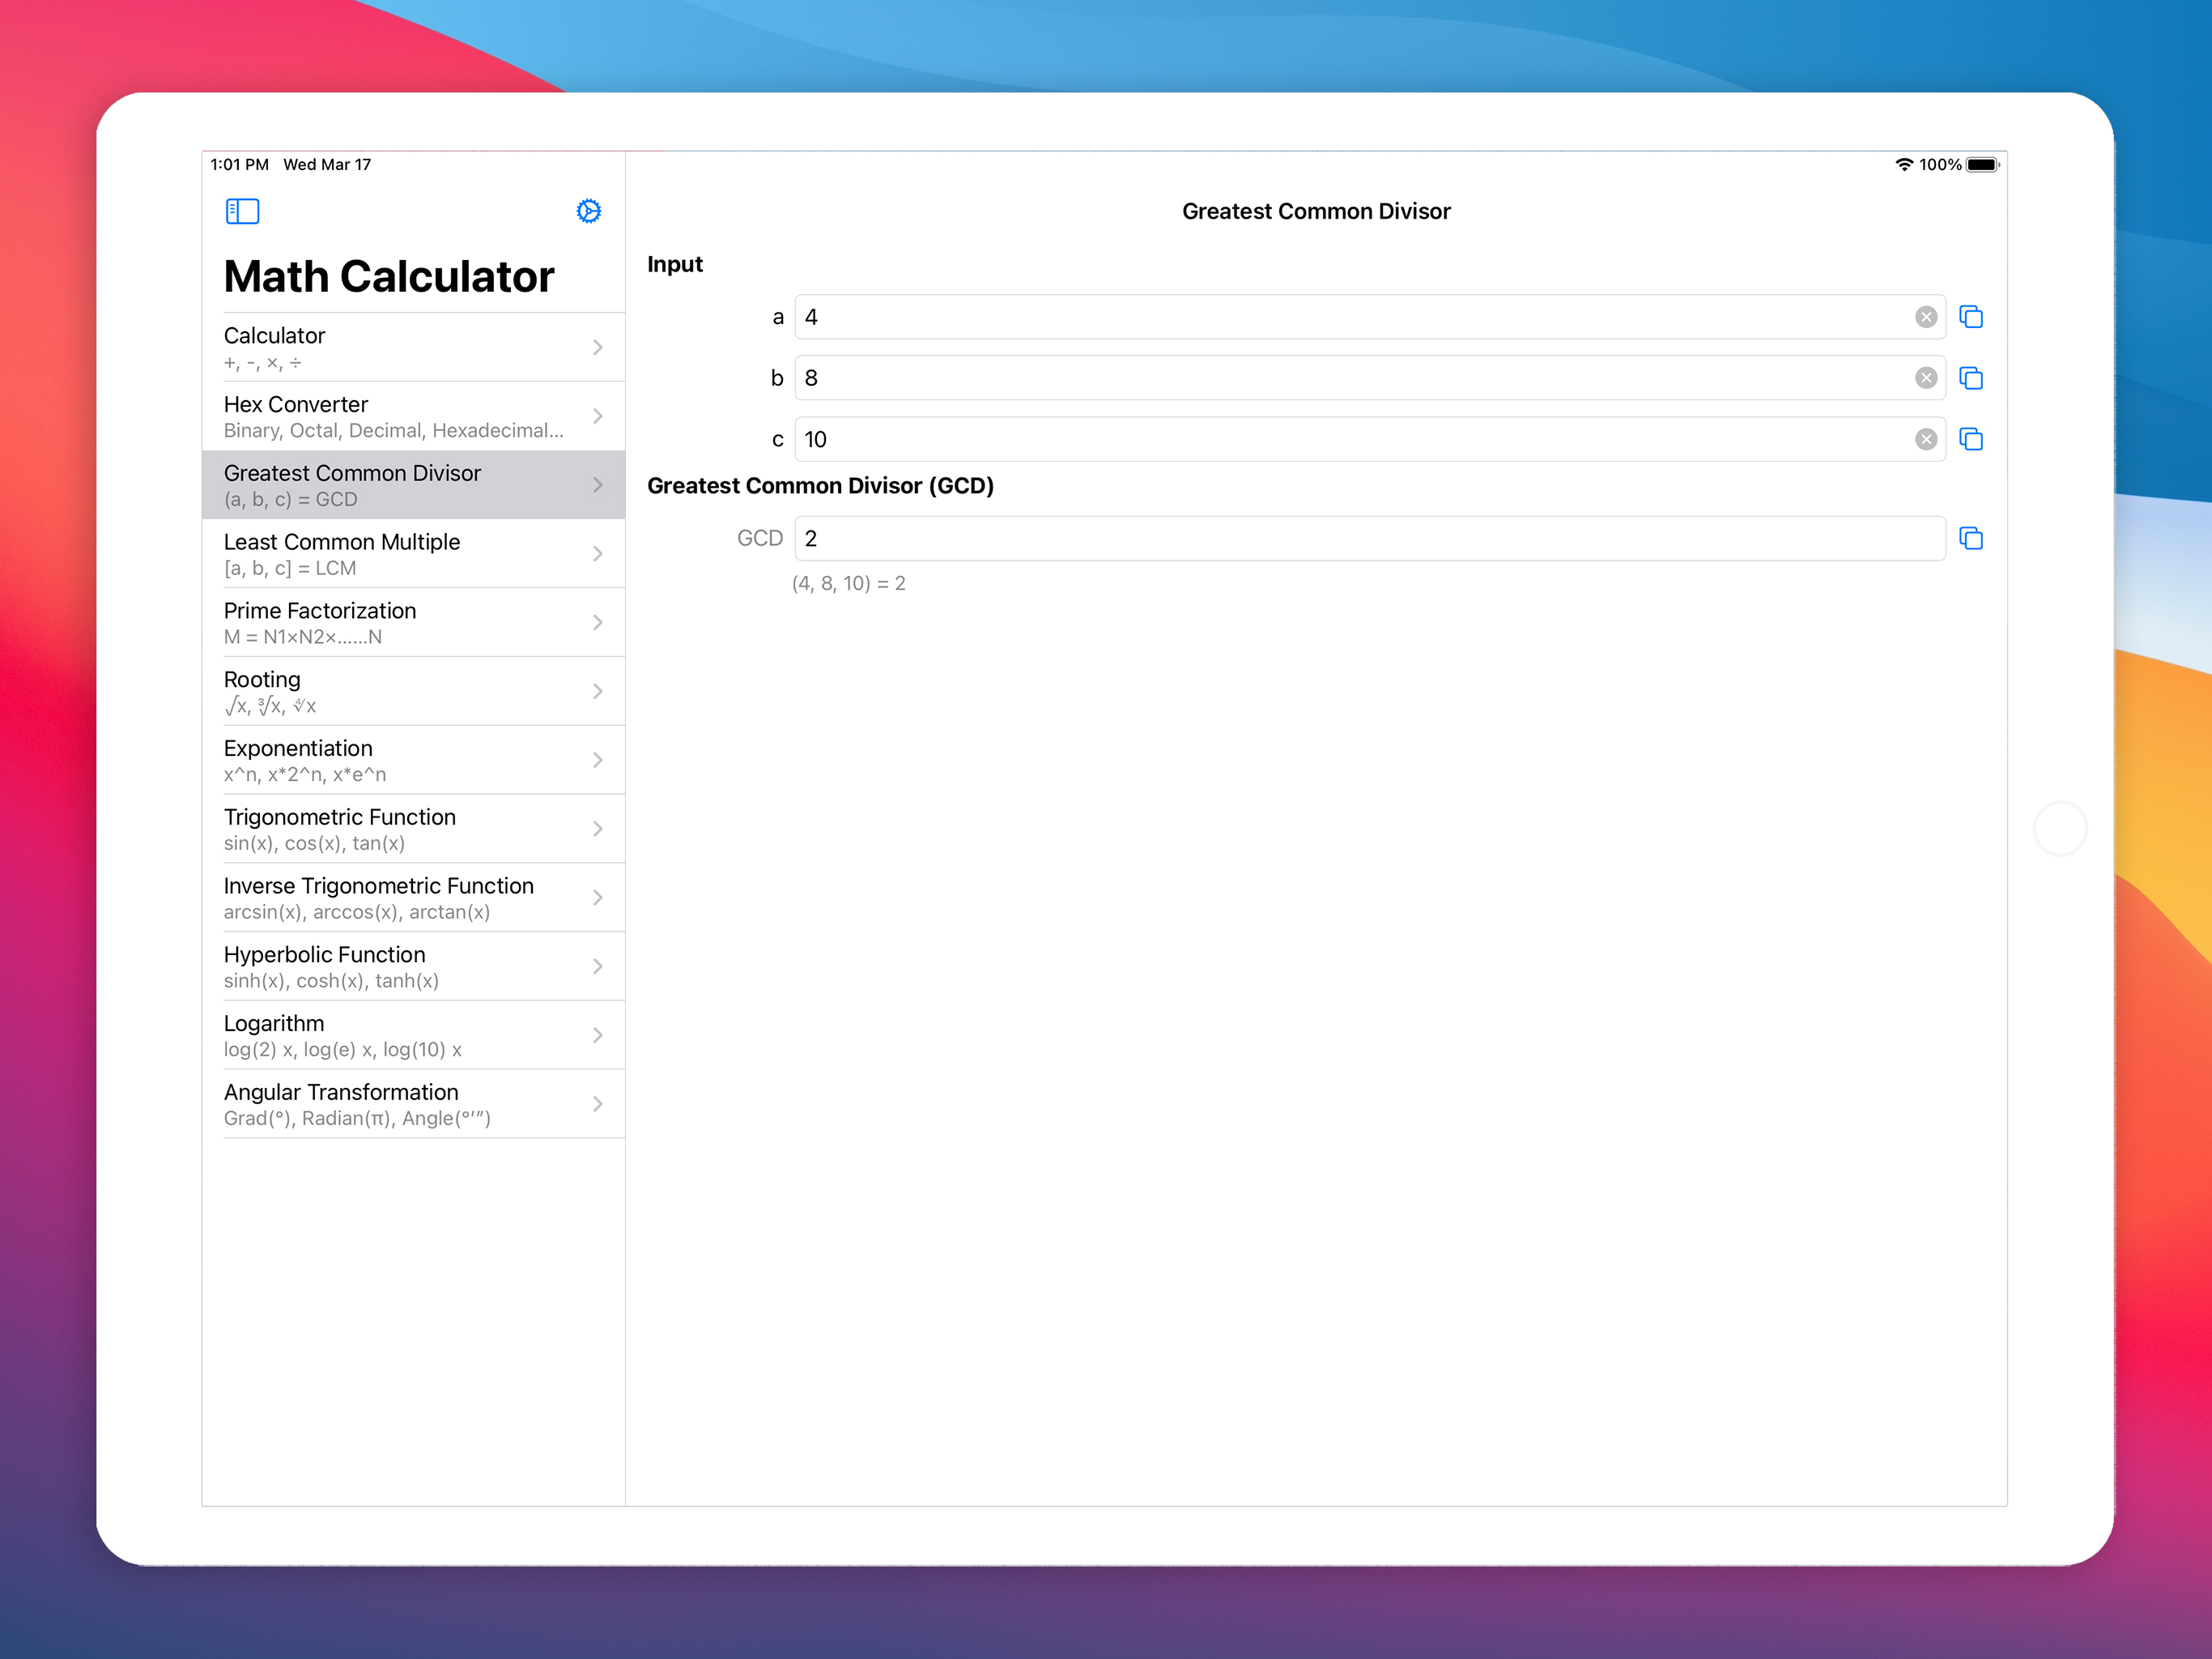Clear the input a field
The height and width of the screenshot is (1659, 2212).
pos(1925,318)
